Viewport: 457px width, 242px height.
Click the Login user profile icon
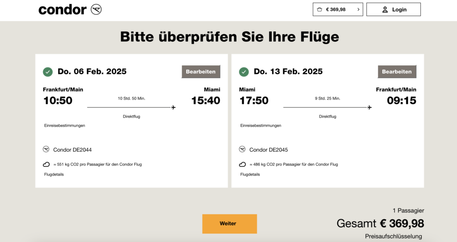[385, 9]
